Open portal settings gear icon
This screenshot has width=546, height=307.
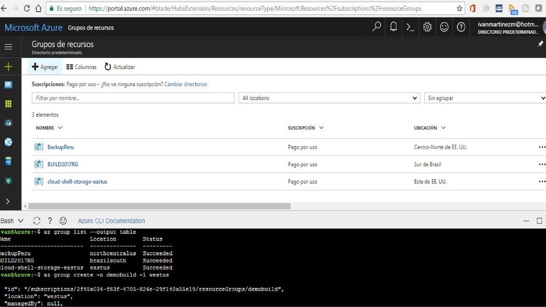tap(428, 27)
